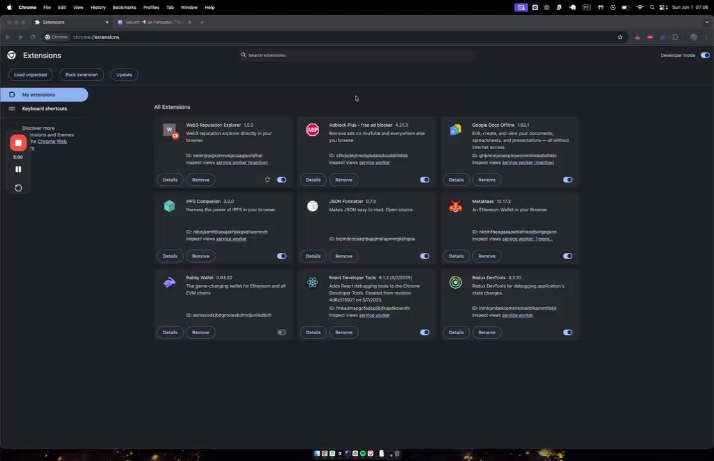
Task: Click the IPFS Companion cube icon
Action: pos(169,206)
